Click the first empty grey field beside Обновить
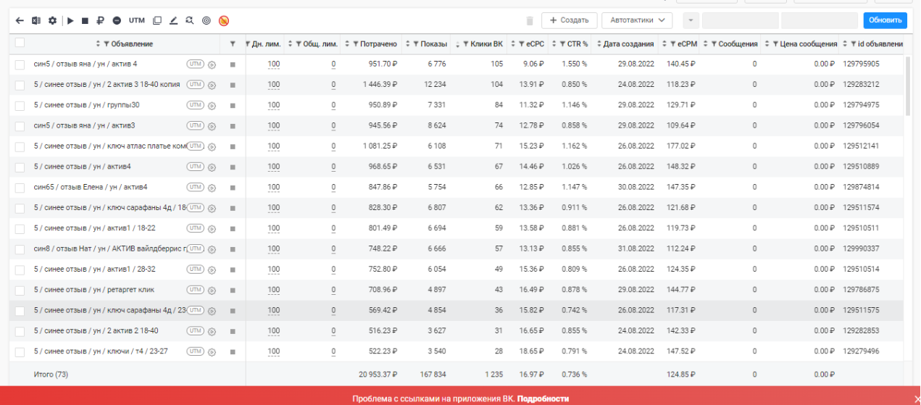921x405 pixels. 741,20
